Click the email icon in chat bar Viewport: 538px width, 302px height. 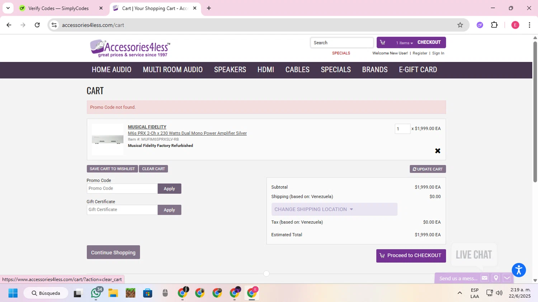pyautogui.click(x=485, y=278)
